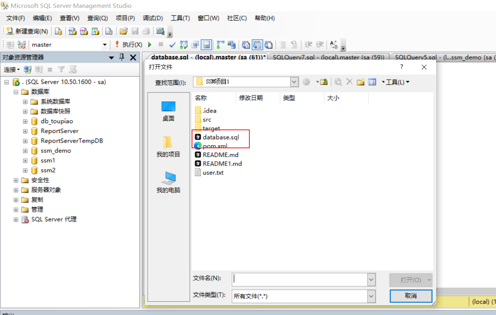Open the Activity Monitor icon
This screenshot has width=496, height=315.
point(160,31)
